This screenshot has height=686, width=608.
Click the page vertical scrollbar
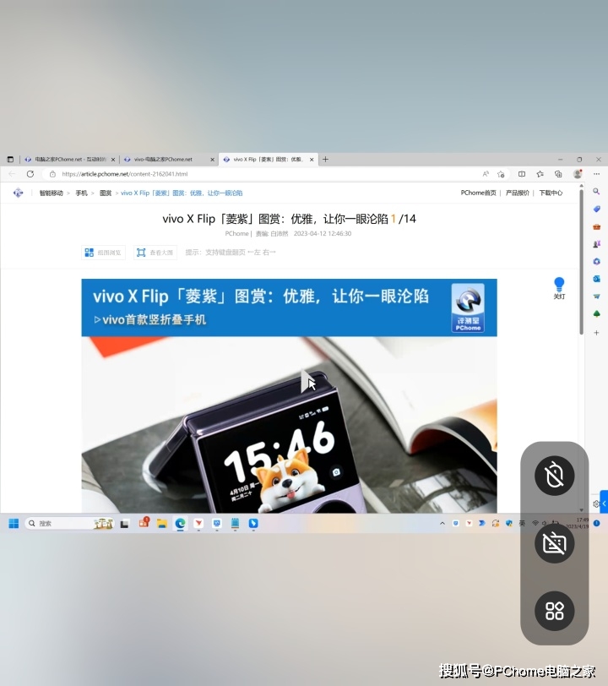(581, 263)
